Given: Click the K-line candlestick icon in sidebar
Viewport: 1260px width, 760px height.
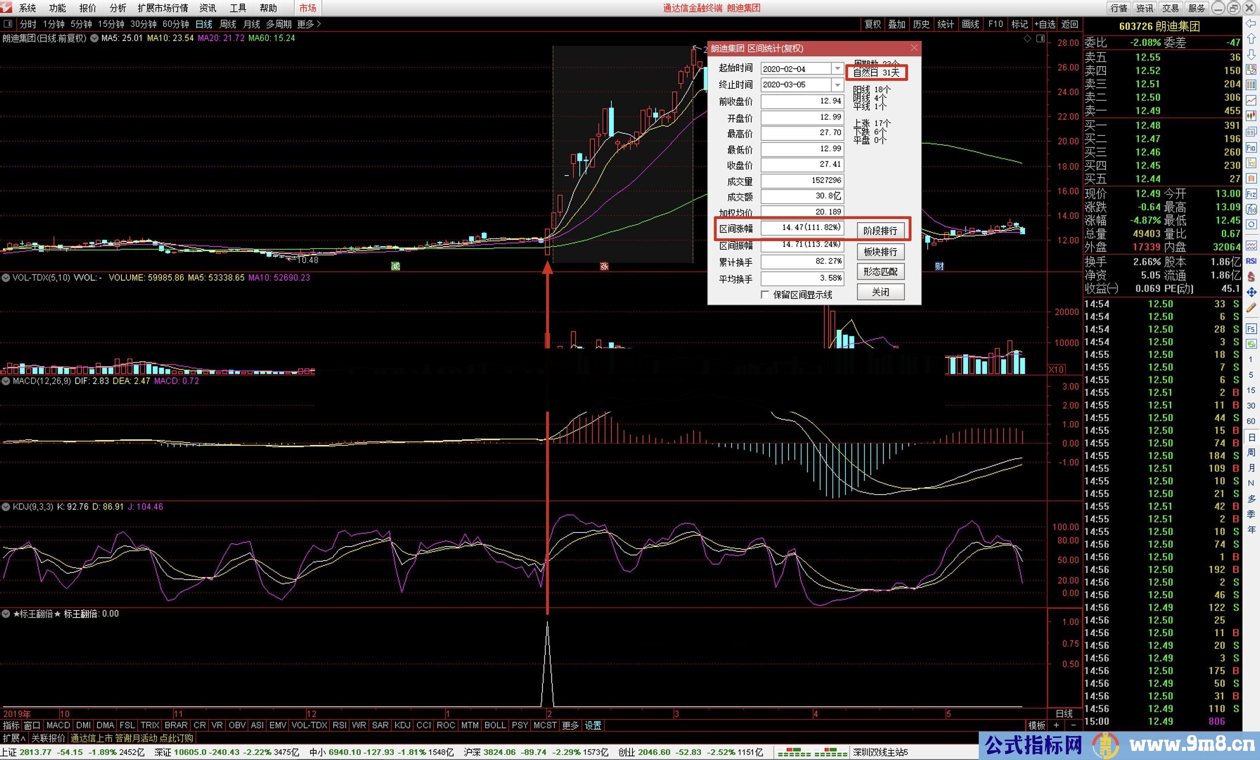Looking at the screenshot, I should pos(1251,116).
